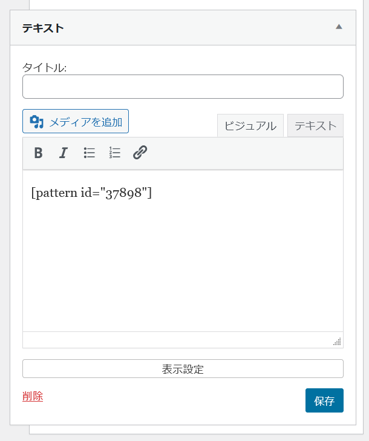
Task: Click the red 削除 delete link
Action: [x=33, y=396]
